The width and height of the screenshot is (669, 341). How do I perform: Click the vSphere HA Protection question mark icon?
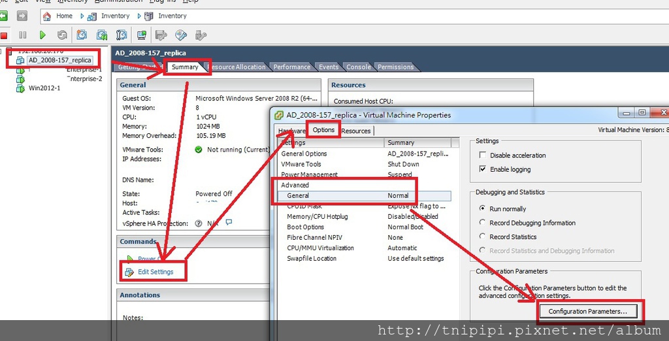[x=199, y=223]
